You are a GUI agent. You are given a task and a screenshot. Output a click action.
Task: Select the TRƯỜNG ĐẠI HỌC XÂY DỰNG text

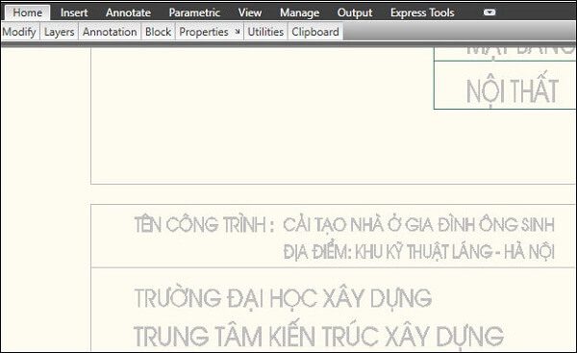pos(283,298)
